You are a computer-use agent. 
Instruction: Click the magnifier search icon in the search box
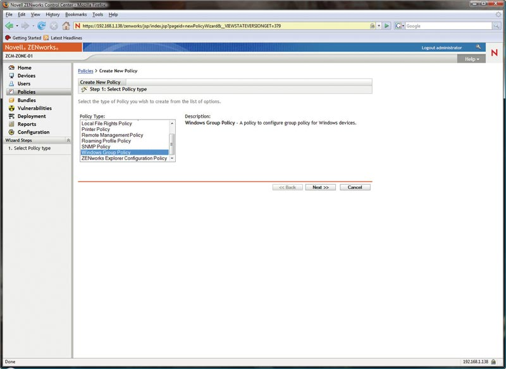click(x=497, y=26)
